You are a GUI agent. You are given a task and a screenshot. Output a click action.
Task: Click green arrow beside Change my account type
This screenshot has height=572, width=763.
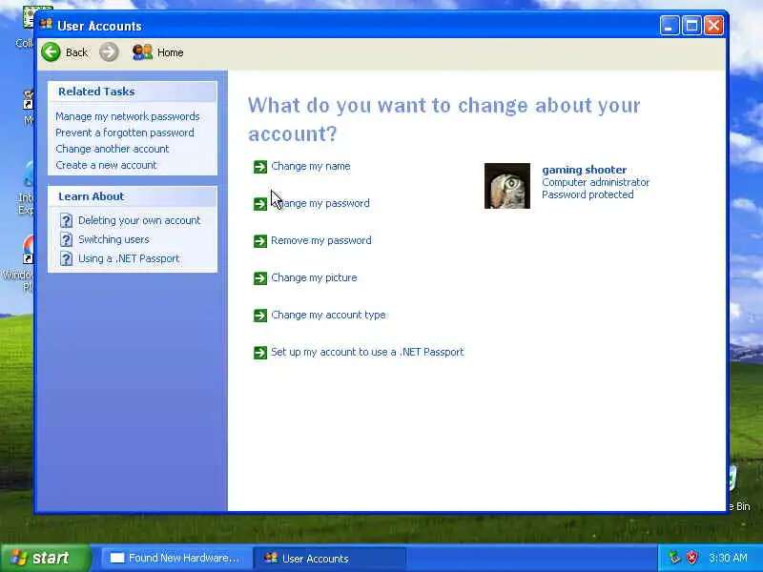click(x=260, y=316)
